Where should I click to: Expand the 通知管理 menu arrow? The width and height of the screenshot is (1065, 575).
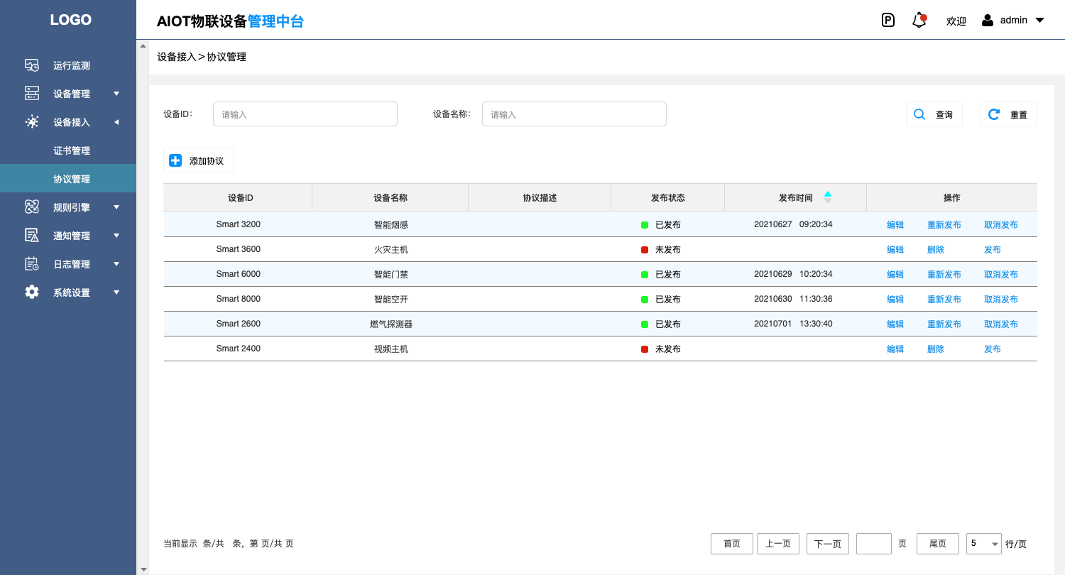pos(116,236)
